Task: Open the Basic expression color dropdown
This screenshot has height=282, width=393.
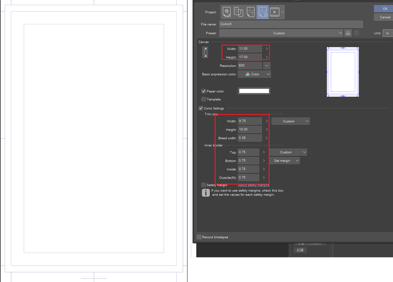Action: (x=254, y=74)
